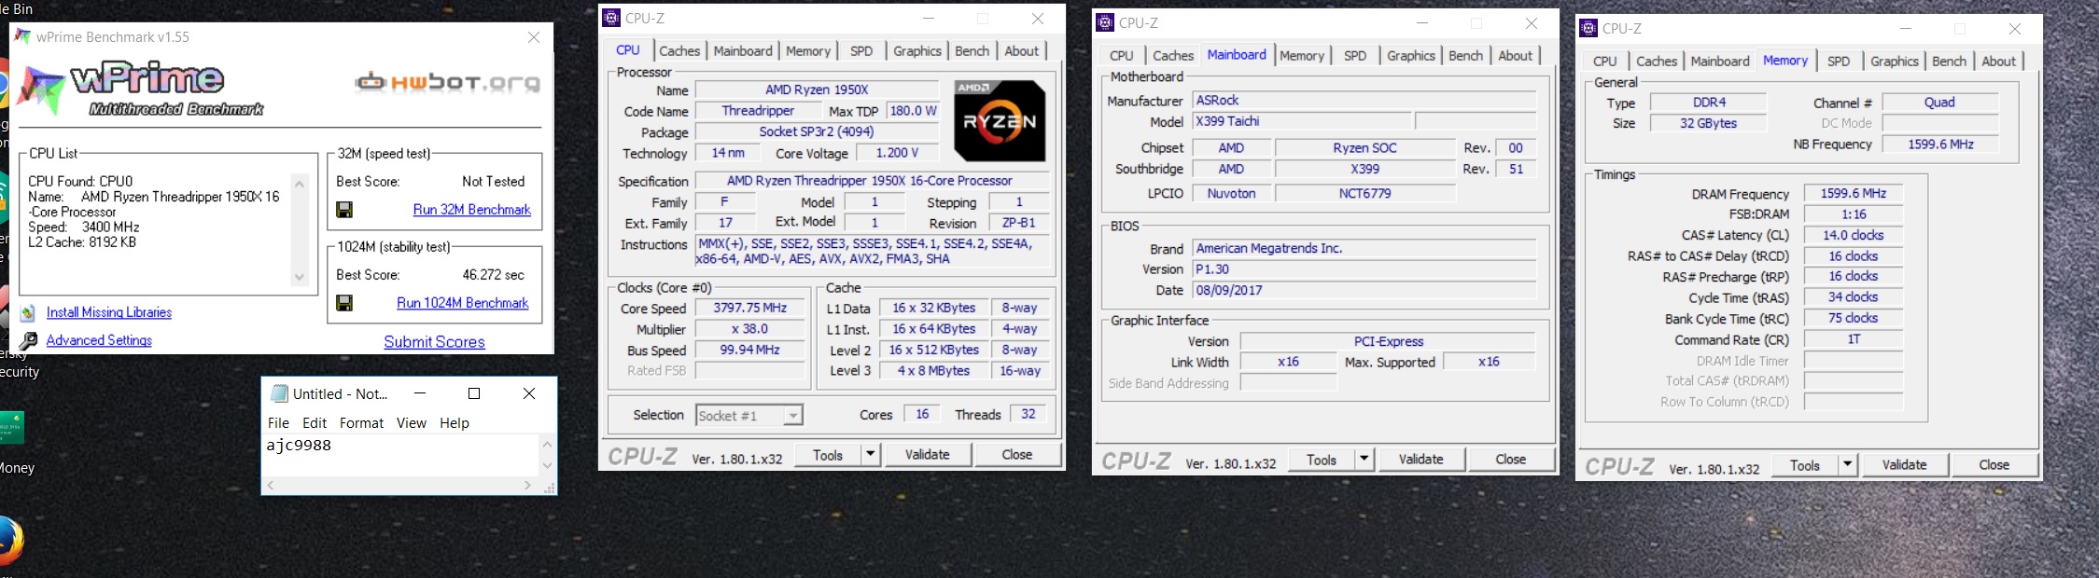Click the Bus Speed 99.94 MHz value
This screenshot has height=578, width=2099.
point(750,351)
